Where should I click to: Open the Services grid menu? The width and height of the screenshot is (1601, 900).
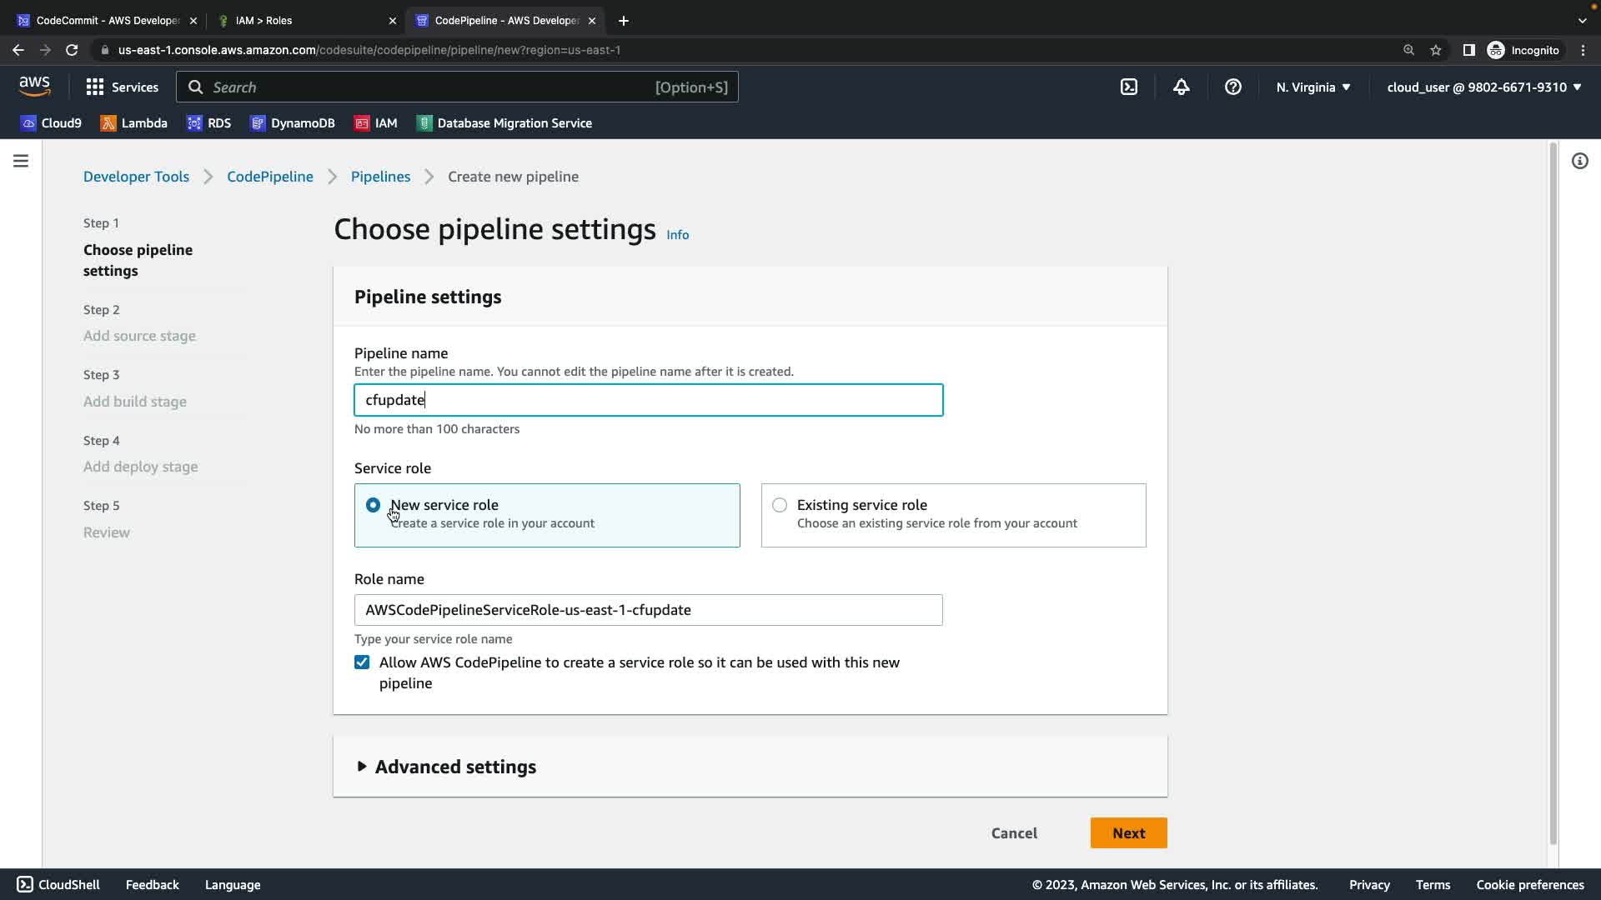pyautogui.click(x=122, y=87)
